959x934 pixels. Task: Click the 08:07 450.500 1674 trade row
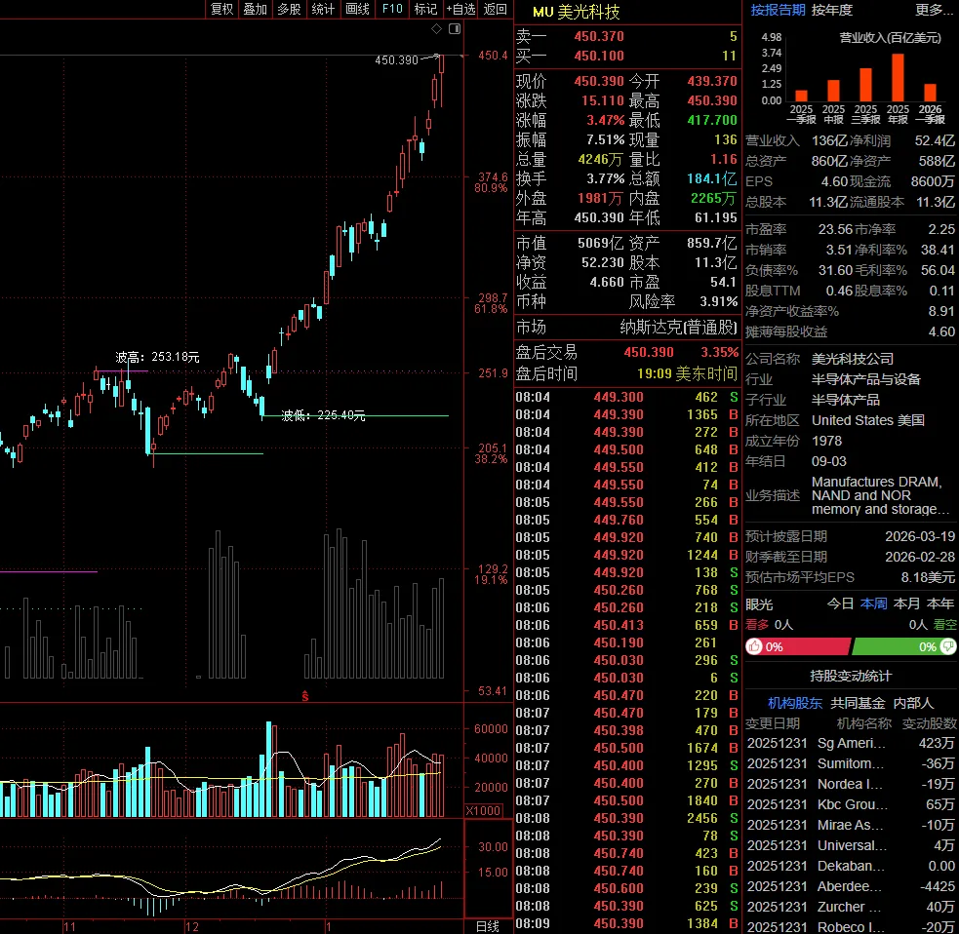pyautogui.click(x=627, y=748)
